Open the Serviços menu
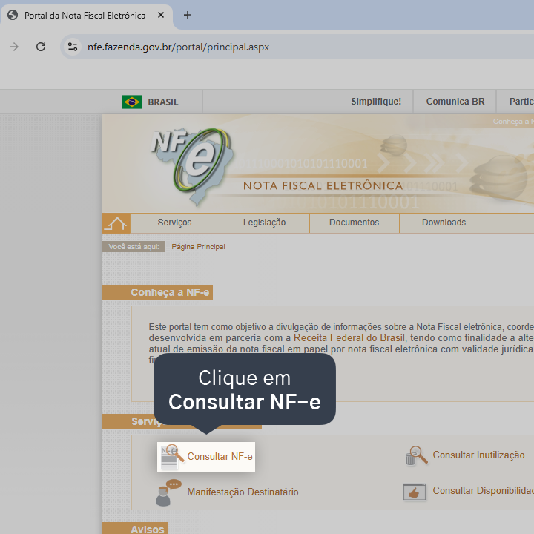 click(x=175, y=222)
